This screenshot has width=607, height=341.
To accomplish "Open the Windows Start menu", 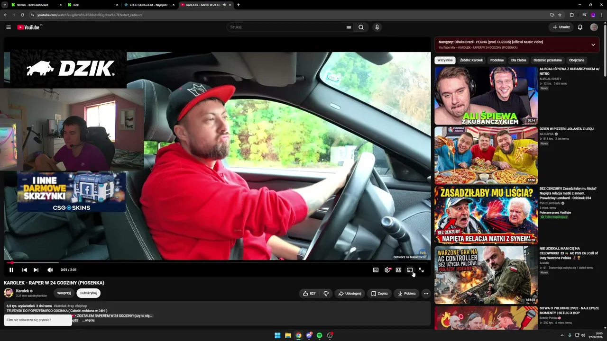I will pyautogui.click(x=277, y=335).
